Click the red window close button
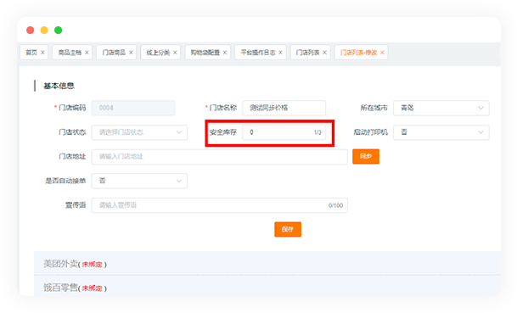Viewport: 517px width, 313px height. 31,31
